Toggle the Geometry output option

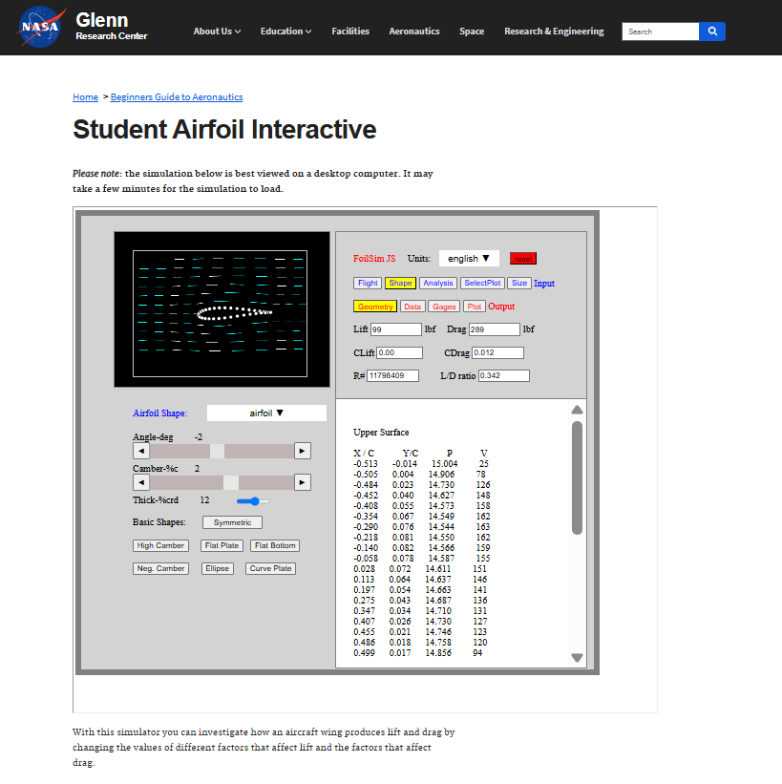click(x=375, y=307)
